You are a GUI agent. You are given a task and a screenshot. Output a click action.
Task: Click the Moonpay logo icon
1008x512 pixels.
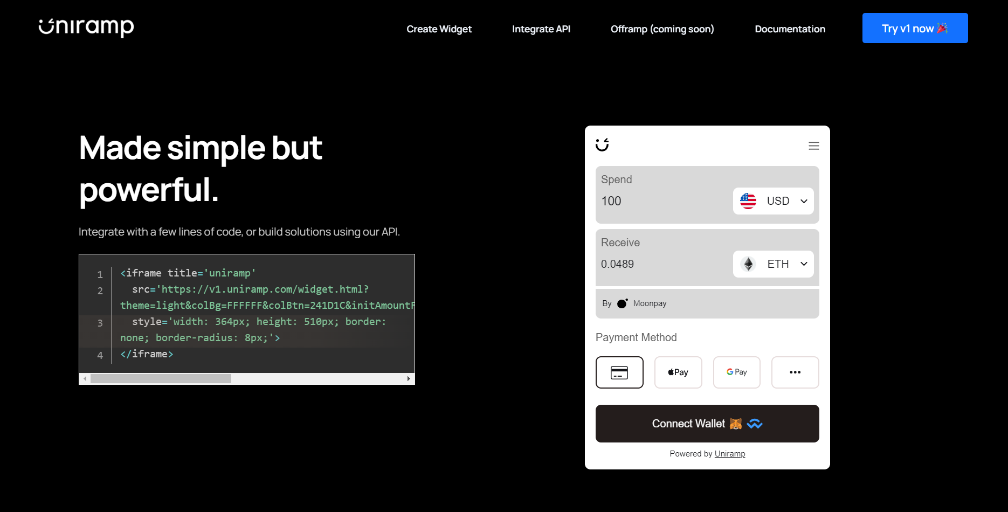pos(623,303)
